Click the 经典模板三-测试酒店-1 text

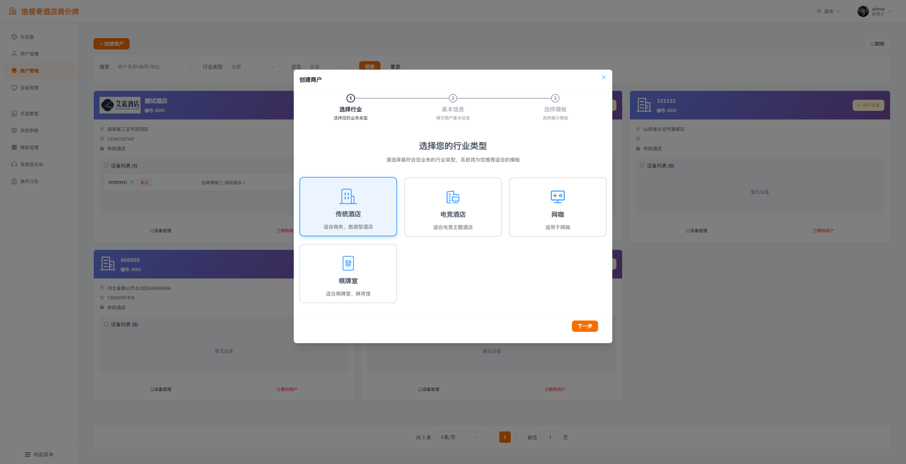click(223, 182)
